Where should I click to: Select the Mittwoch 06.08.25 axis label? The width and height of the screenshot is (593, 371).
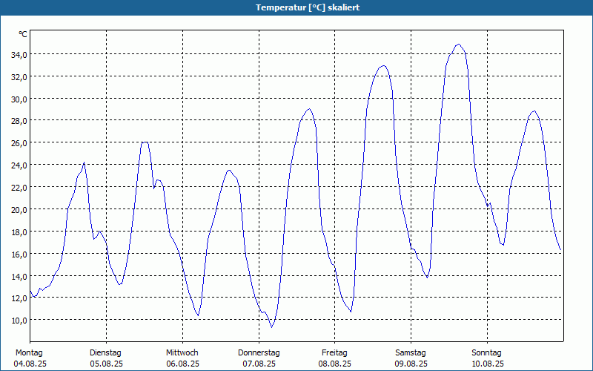182,358
